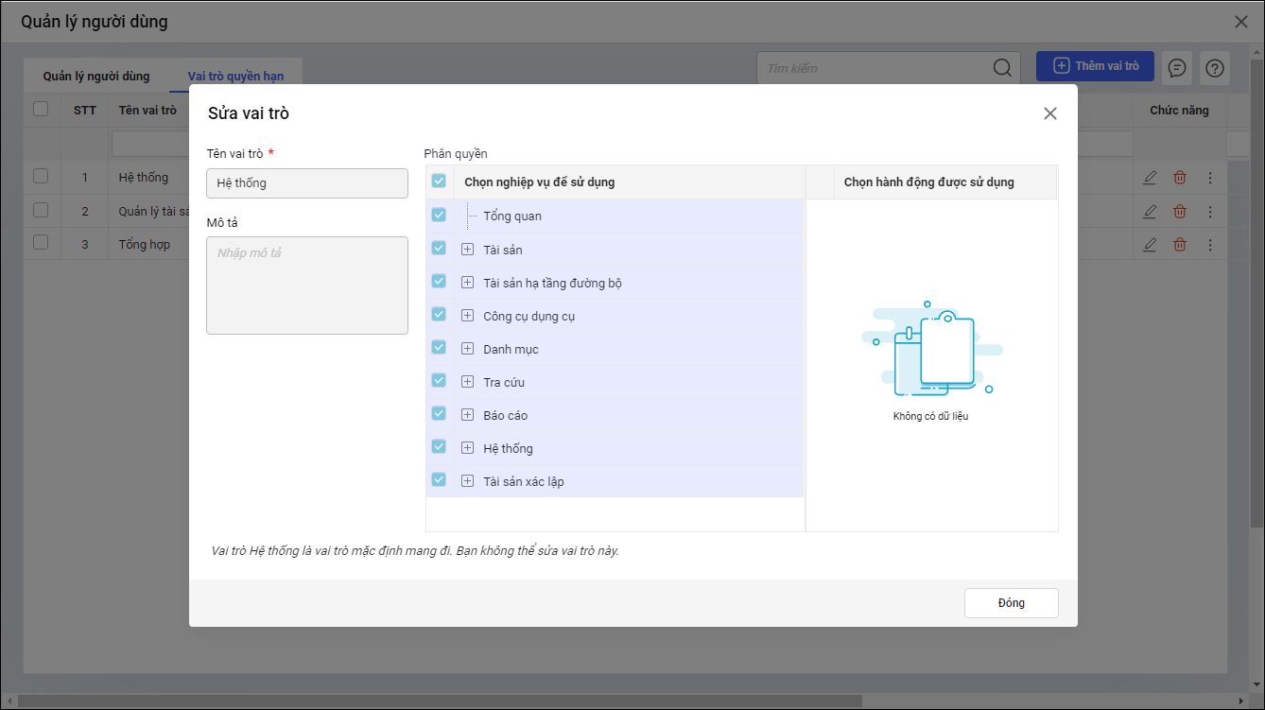Select the Vai trò quyền hạn tab
The width and height of the screenshot is (1265, 710).
tap(235, 77)
